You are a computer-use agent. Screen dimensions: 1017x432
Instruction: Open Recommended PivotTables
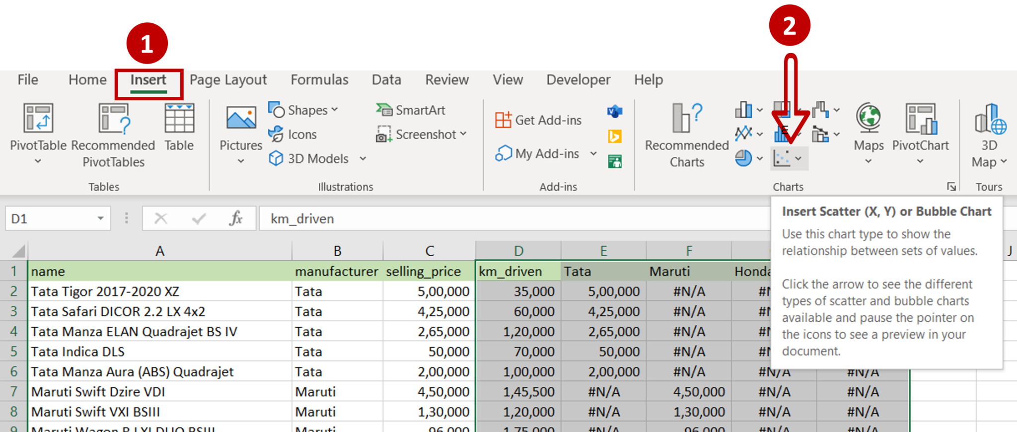[113, 135]
